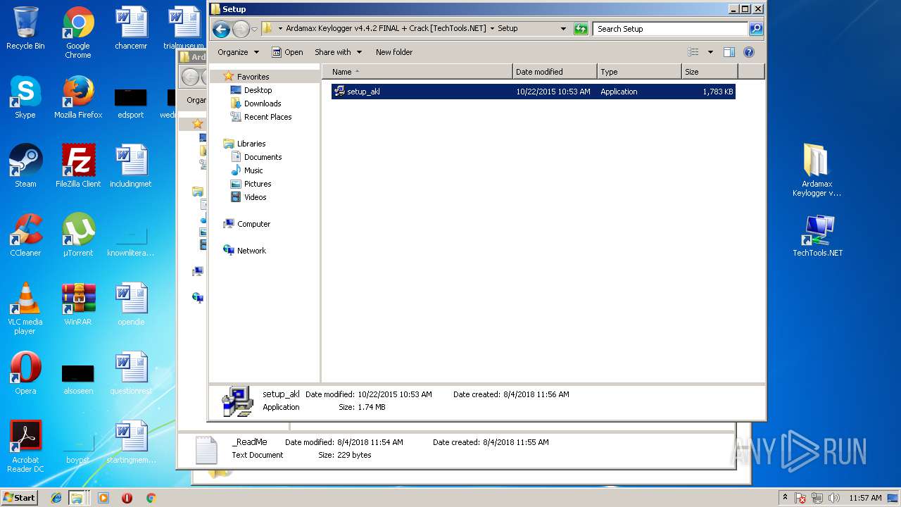Launch Mozilla Firefox desktop shortcut
This screenshot has height=507, width=901.
[x=78, y=97]
